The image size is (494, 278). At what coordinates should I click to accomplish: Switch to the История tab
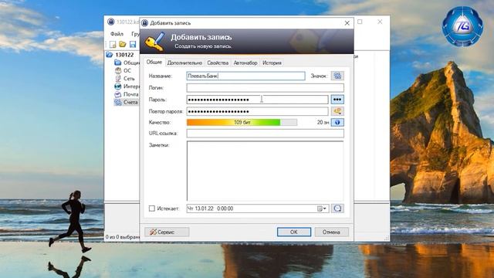pyautogui.click(x=272, y=63)
